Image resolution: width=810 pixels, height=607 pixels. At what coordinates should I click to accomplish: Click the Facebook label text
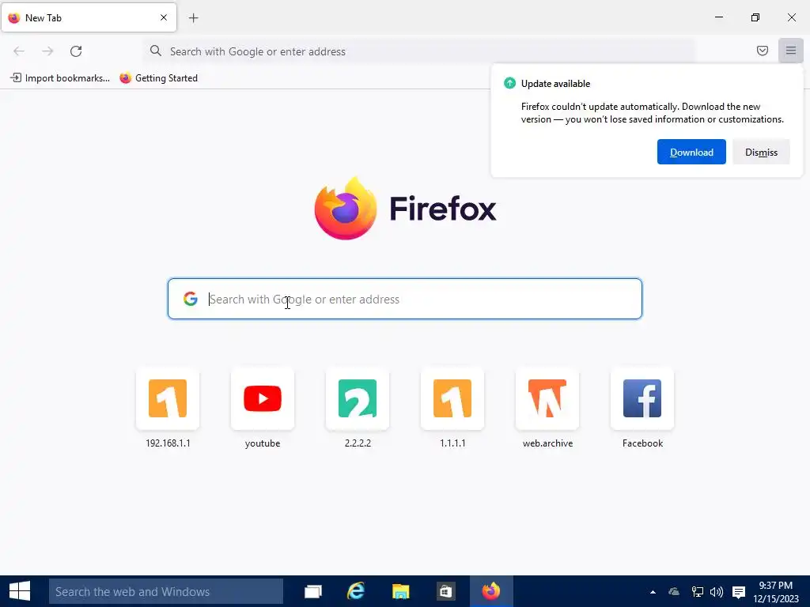tap(642, 443)
